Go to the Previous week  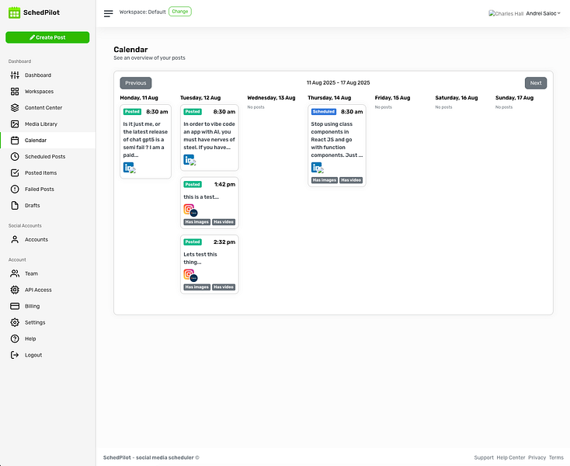click(136, 83)
